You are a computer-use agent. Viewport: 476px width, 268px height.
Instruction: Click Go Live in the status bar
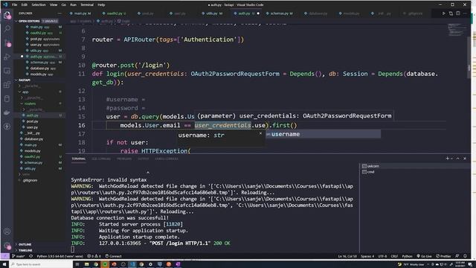click(x=424, y=256)
